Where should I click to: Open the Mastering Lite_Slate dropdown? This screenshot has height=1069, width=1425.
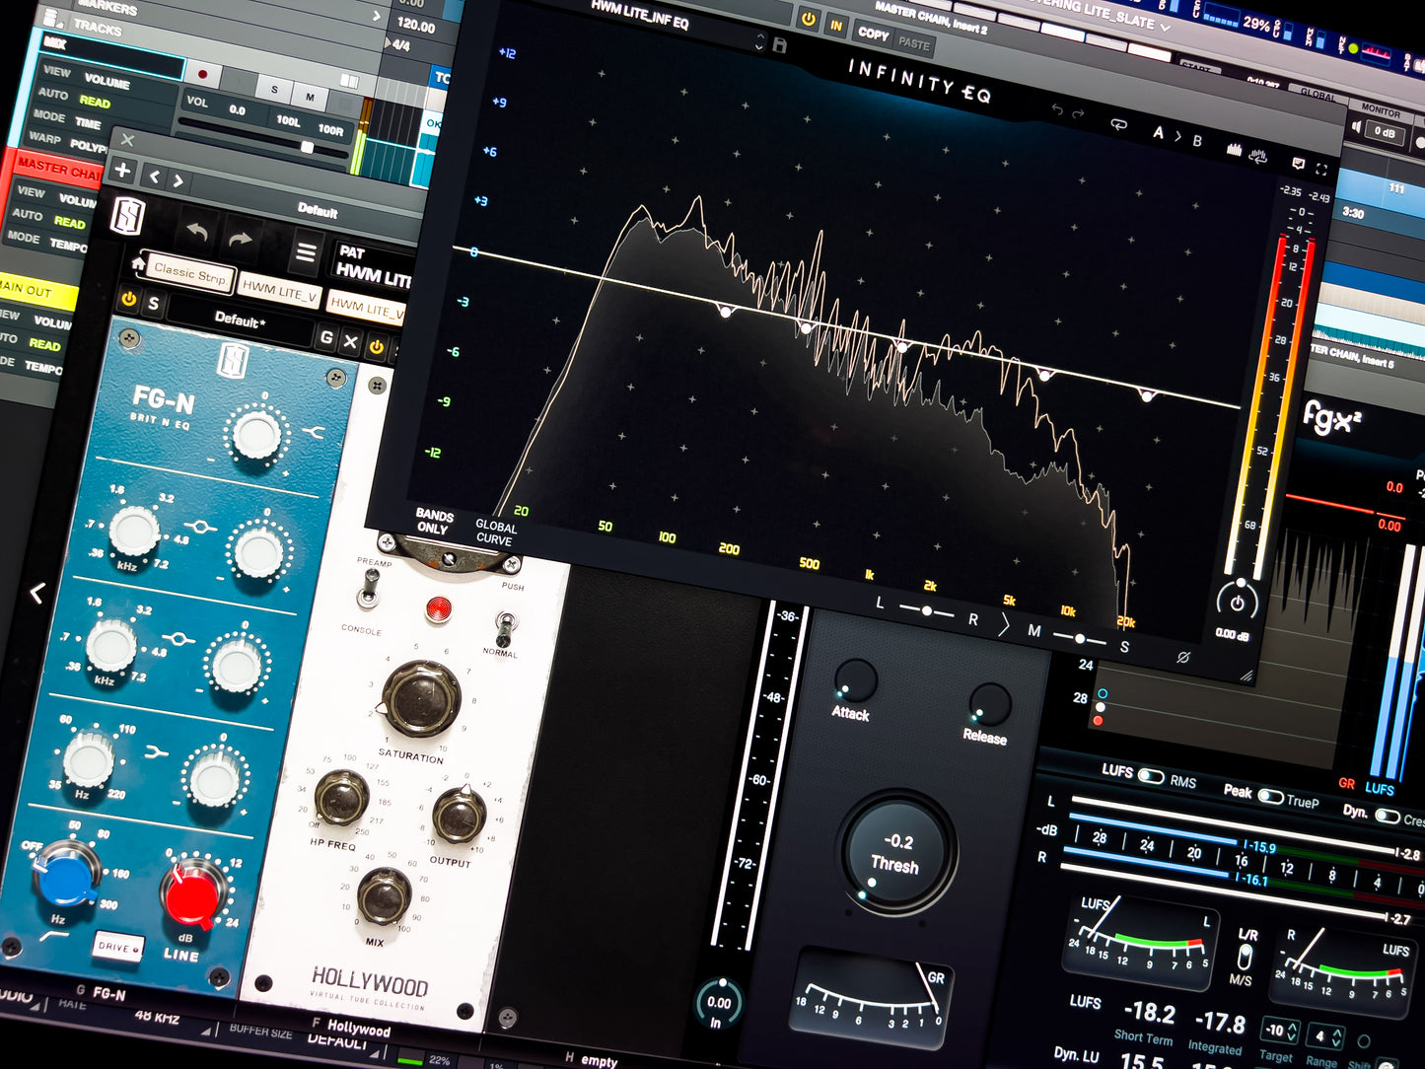1166,27
